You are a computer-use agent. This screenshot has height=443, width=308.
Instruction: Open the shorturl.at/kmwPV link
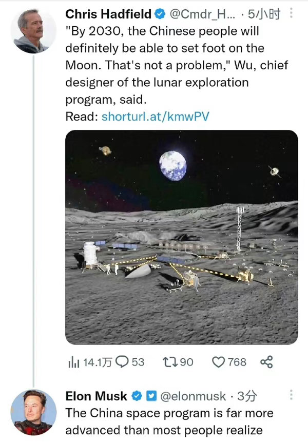(156, 116)
